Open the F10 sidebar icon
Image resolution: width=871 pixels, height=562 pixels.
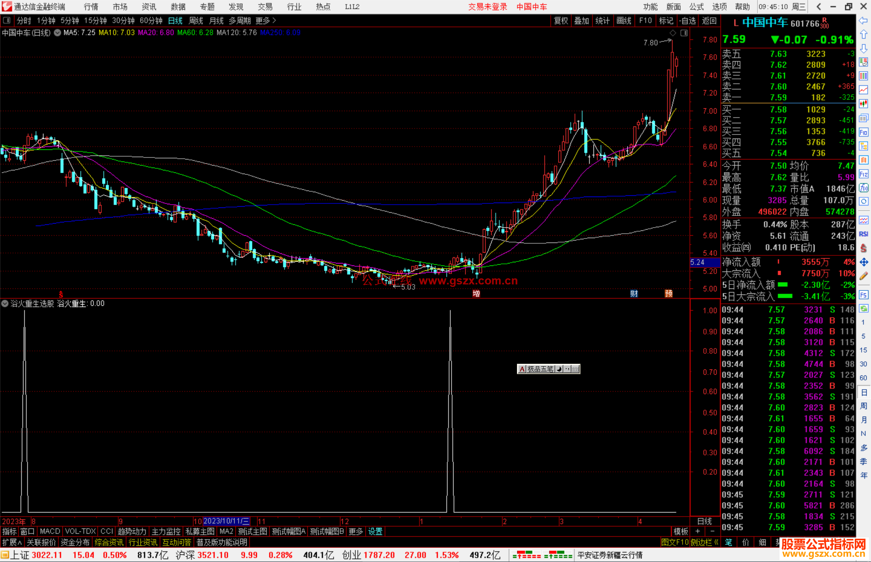[x=863, y=132]
